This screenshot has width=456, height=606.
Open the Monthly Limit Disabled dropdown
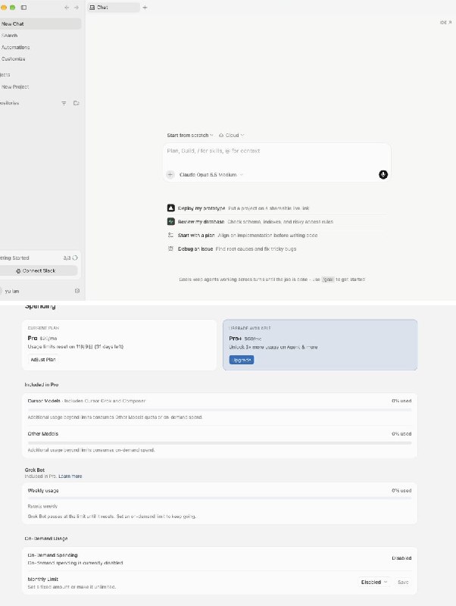tap(373, 582)
